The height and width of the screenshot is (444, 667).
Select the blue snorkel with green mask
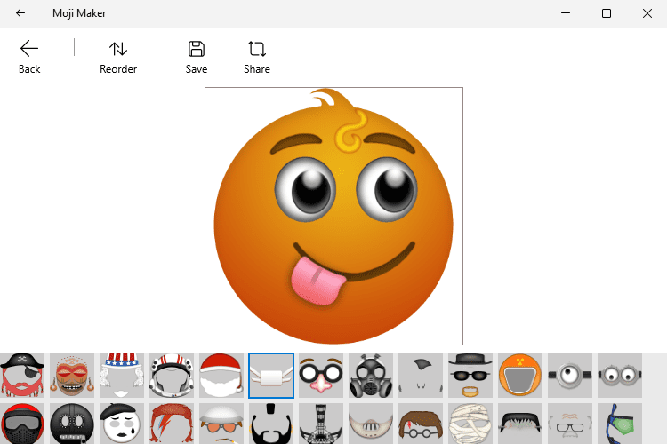(619, 424)
